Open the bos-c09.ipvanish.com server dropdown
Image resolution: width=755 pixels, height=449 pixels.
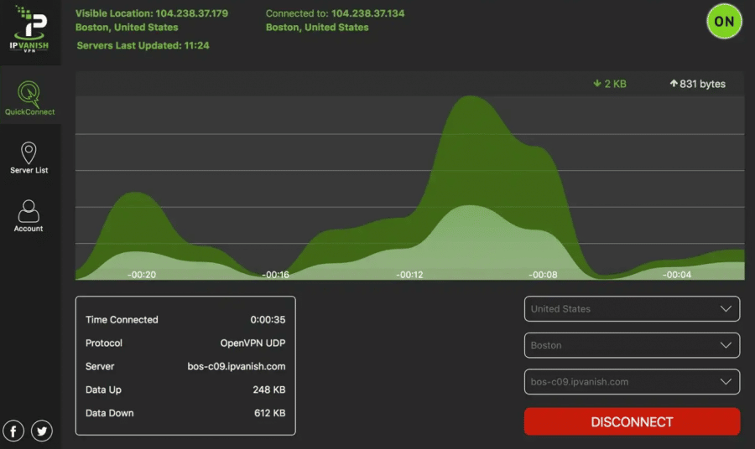[x=632, y=382]
